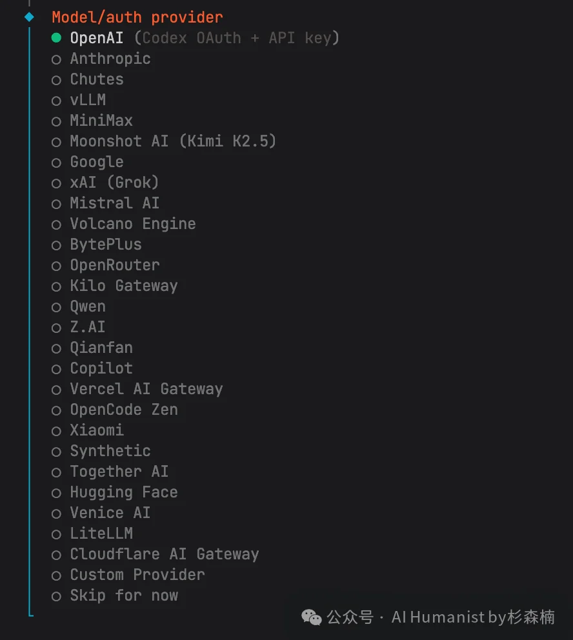Select Cloudflare AI Gateway
Screen dimensions: 573x640
(164, 554)
